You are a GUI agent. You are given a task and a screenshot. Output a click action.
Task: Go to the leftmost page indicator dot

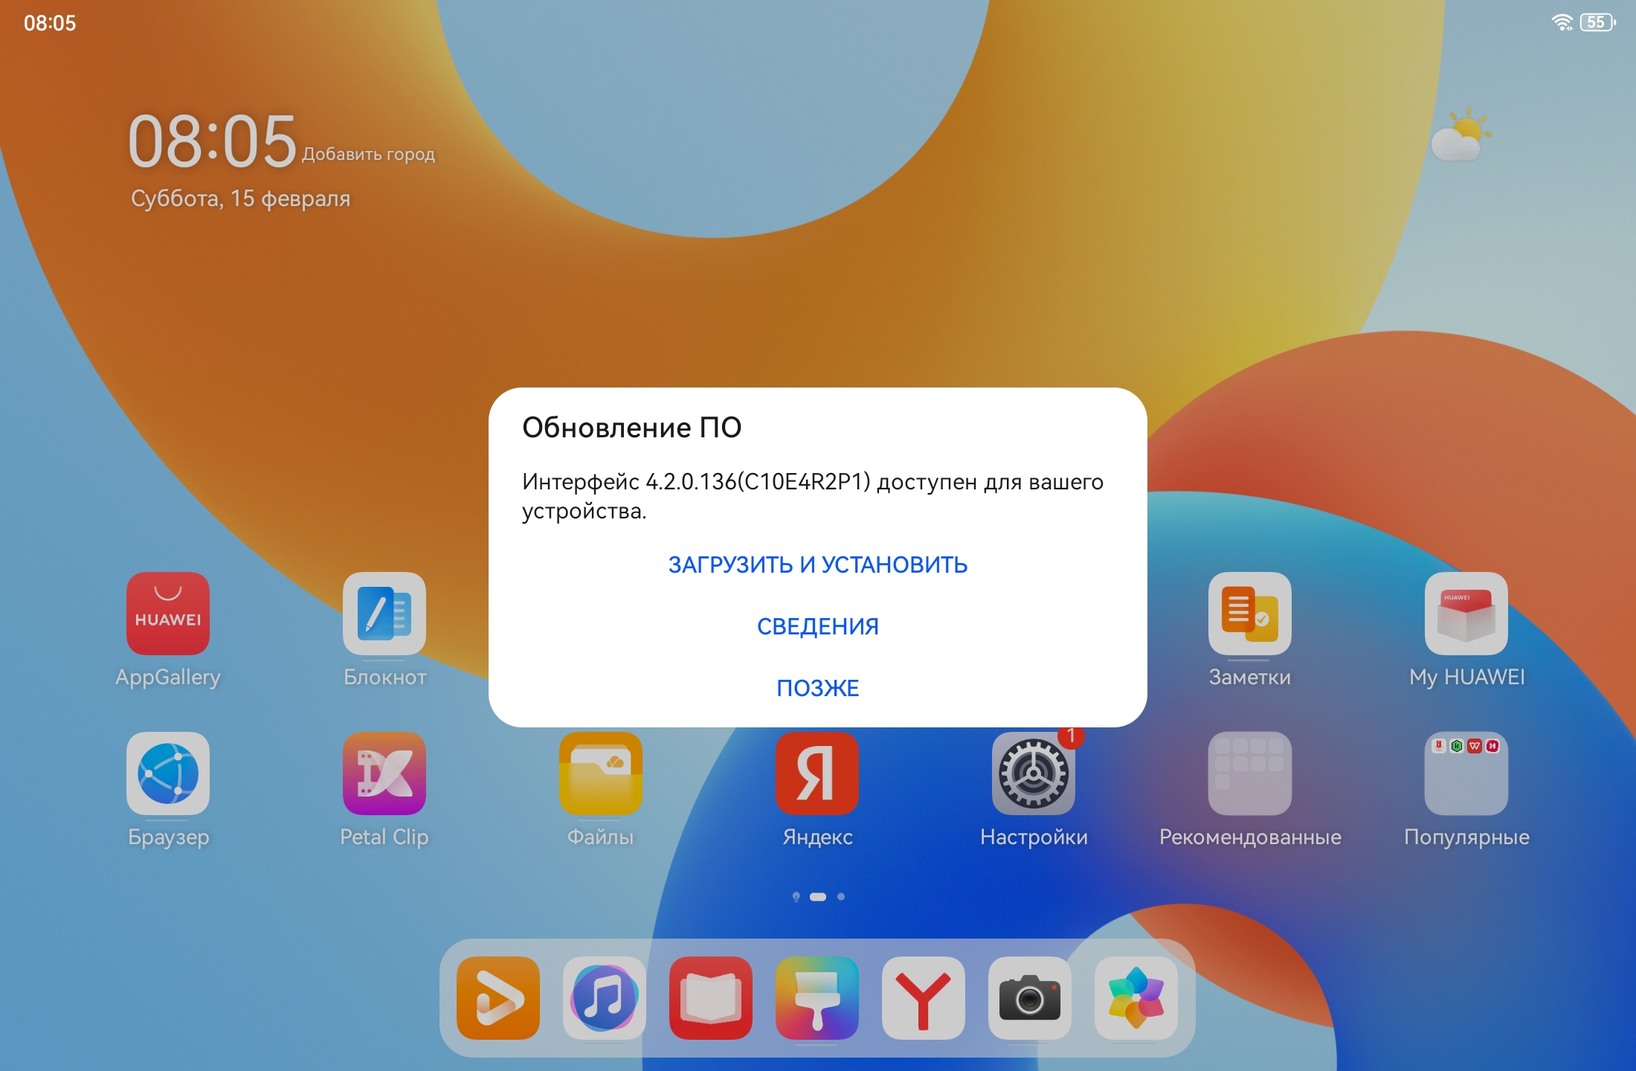coord(796,897)
